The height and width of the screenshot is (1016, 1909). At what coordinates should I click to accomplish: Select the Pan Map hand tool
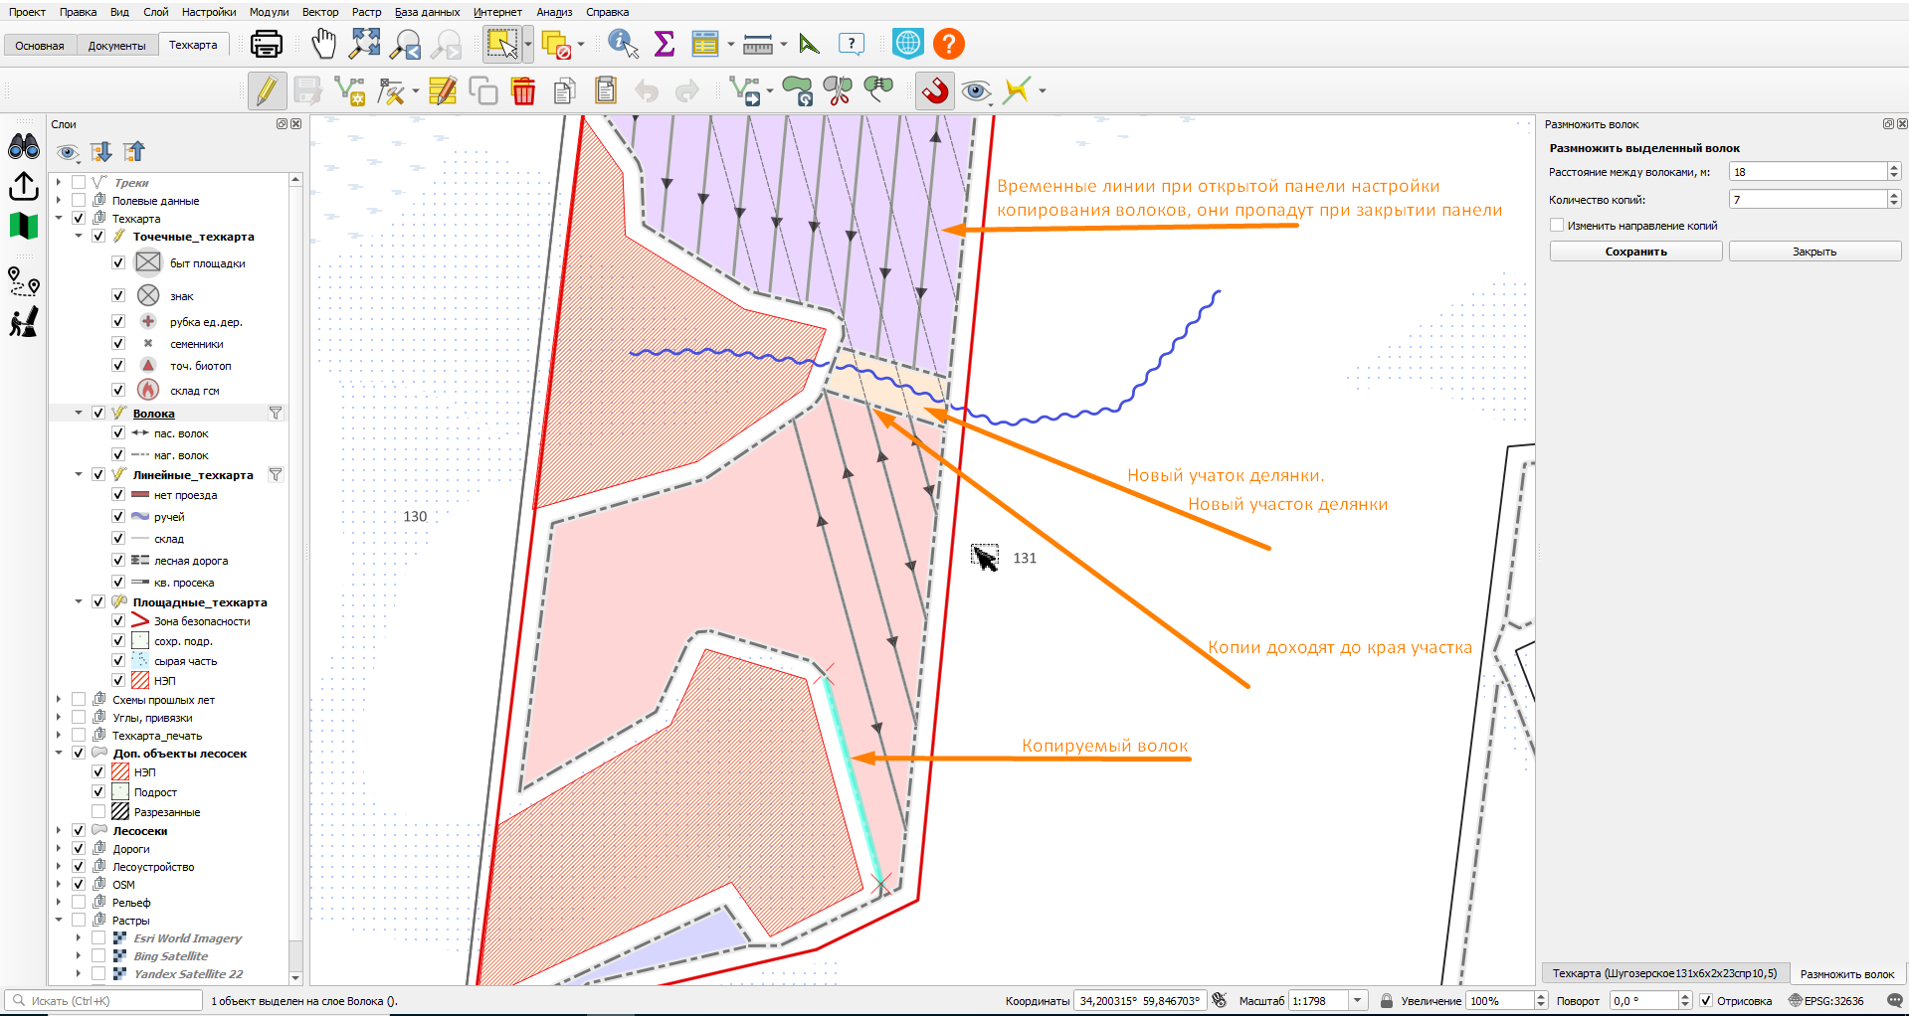323,44
